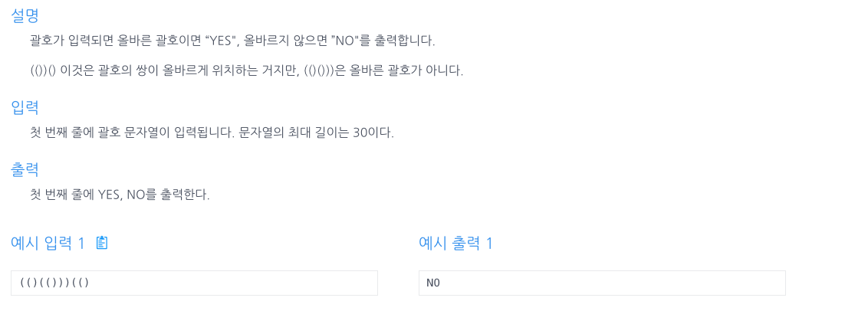The width and height of the screenshot is (845, 324).
Task: Click the description sentence mentioning "YES" and "NO"
Action: point(232,41)
